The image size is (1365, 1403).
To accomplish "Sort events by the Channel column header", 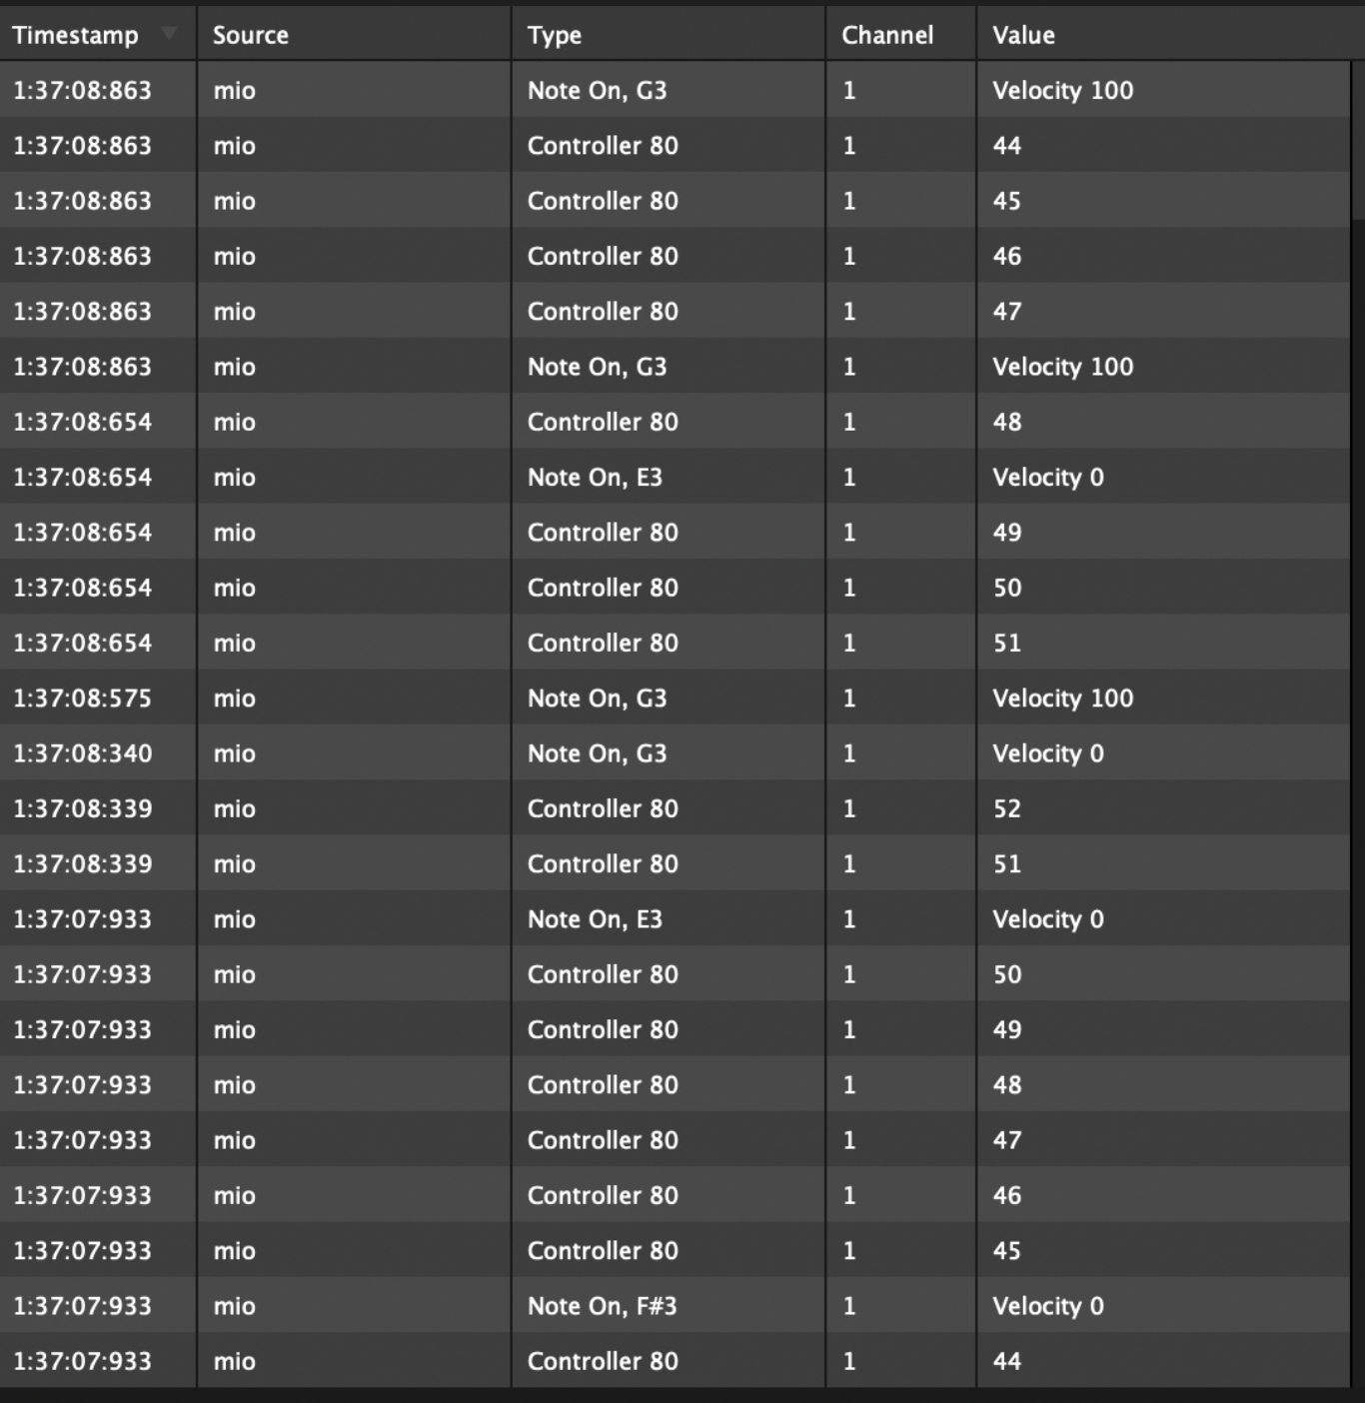I will tap(887, 35).
